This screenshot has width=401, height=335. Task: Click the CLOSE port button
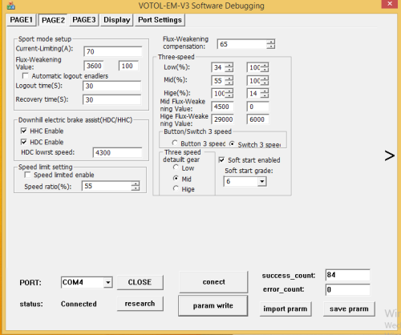click(x=140, y=282)
